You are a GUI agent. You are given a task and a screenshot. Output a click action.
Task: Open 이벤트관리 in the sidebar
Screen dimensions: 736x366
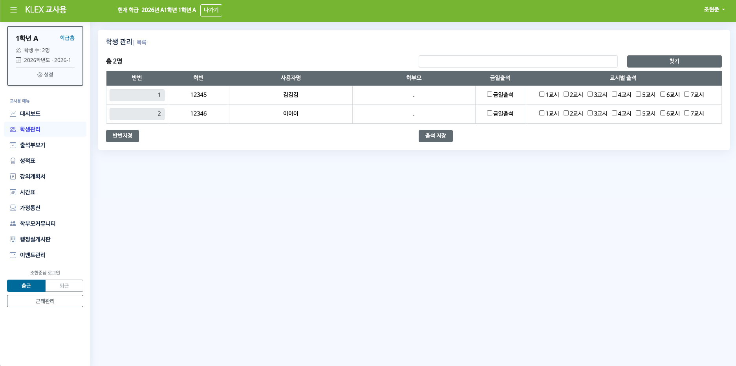[x=33, y=255]
